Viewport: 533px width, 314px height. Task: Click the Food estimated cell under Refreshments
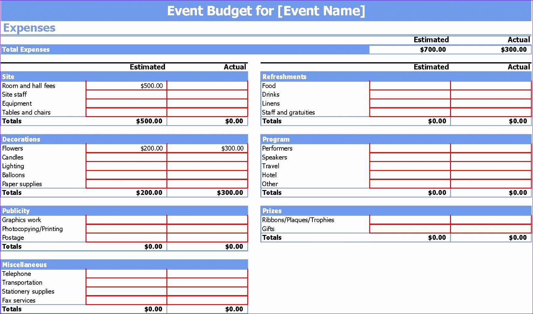point(409,86)
